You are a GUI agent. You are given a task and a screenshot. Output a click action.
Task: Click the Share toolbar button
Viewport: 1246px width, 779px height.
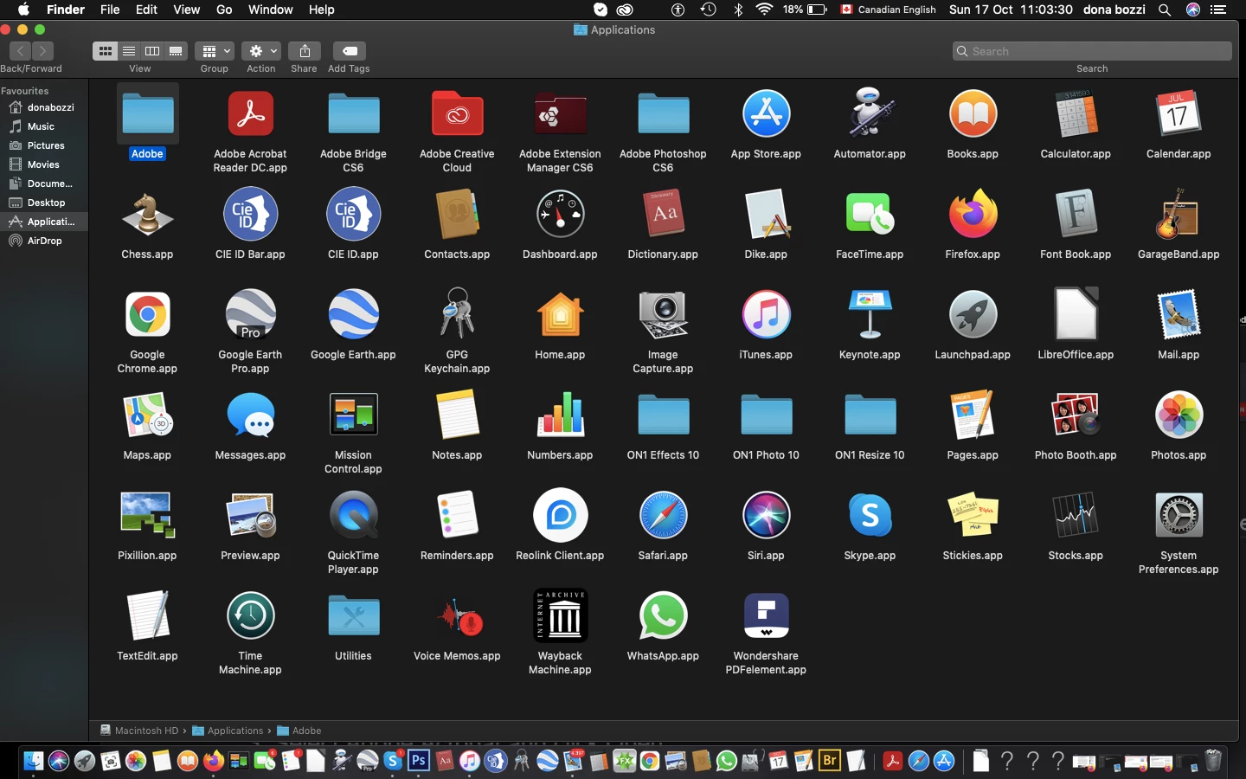305,51
